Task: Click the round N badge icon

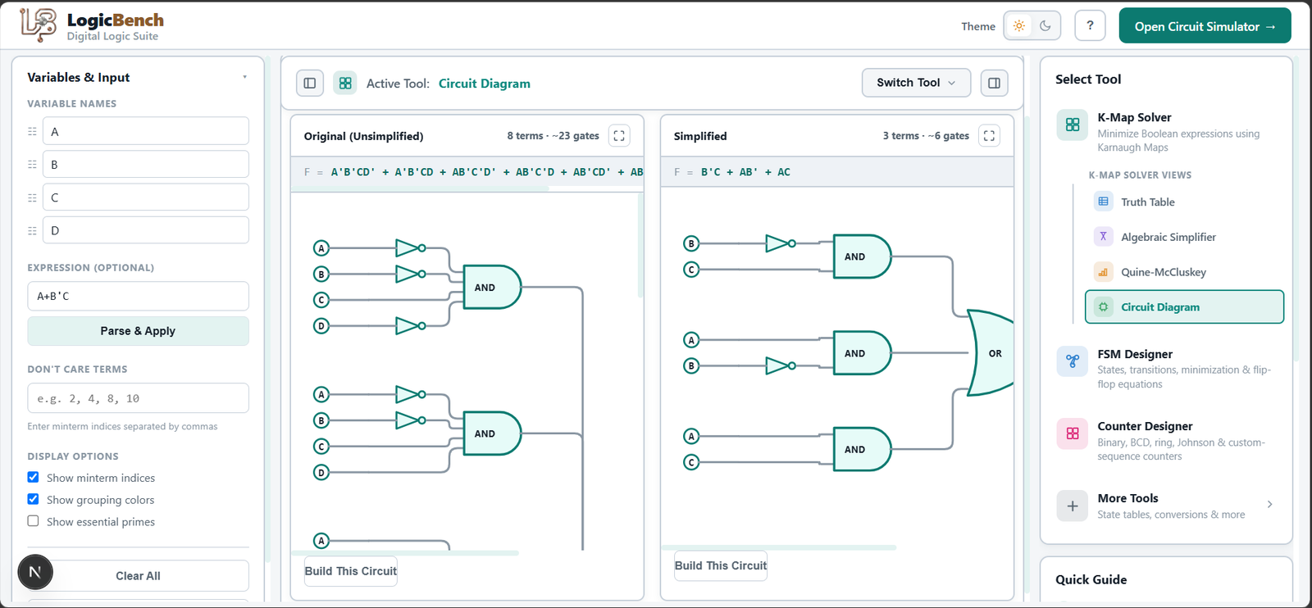Action: (x=35, y=572)
